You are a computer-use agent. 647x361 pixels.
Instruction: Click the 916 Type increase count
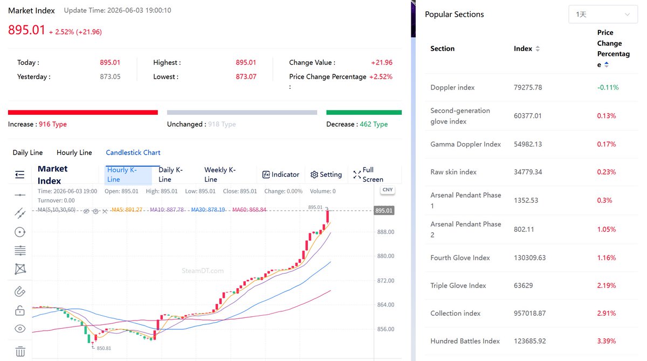point(53,124)
